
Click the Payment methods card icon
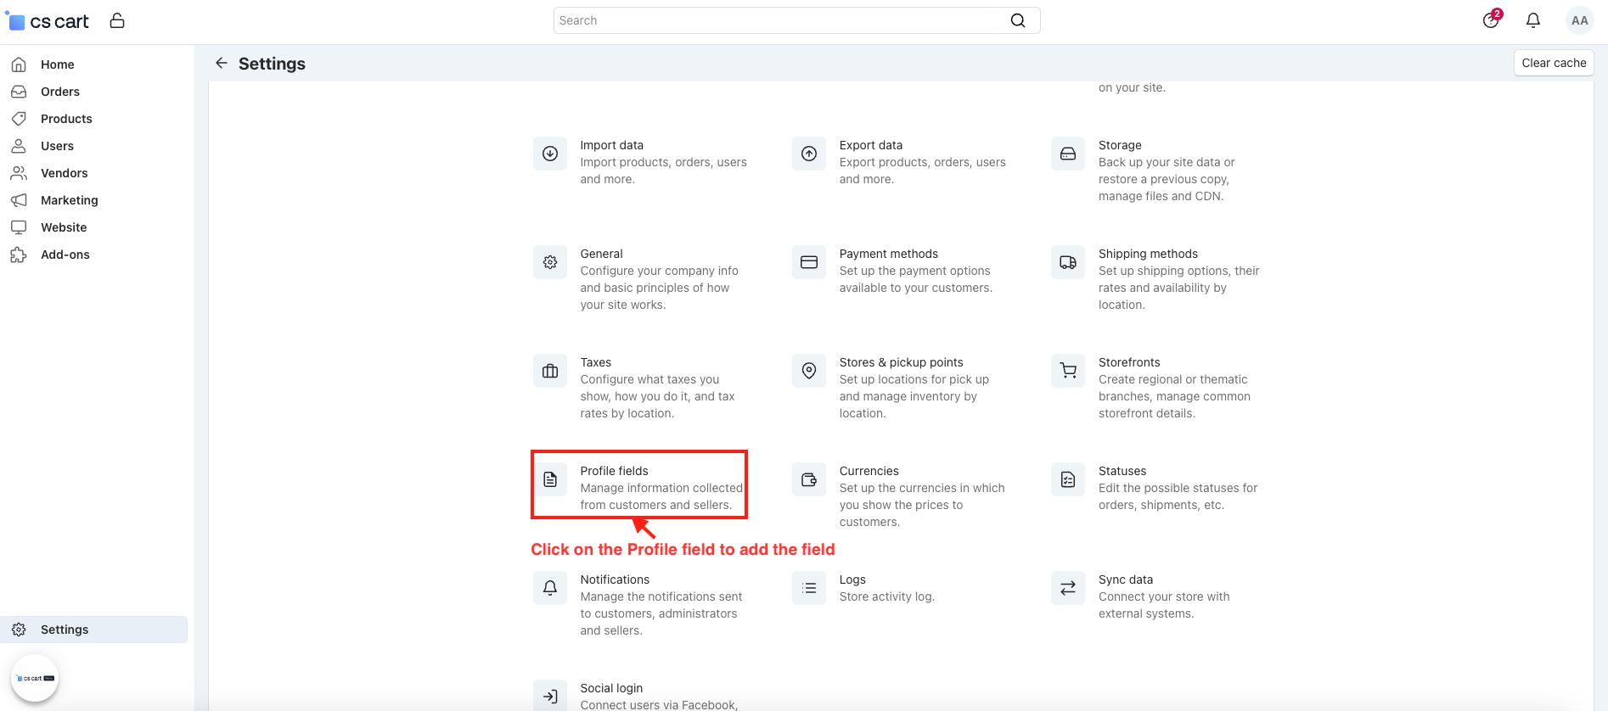[809, 262]
